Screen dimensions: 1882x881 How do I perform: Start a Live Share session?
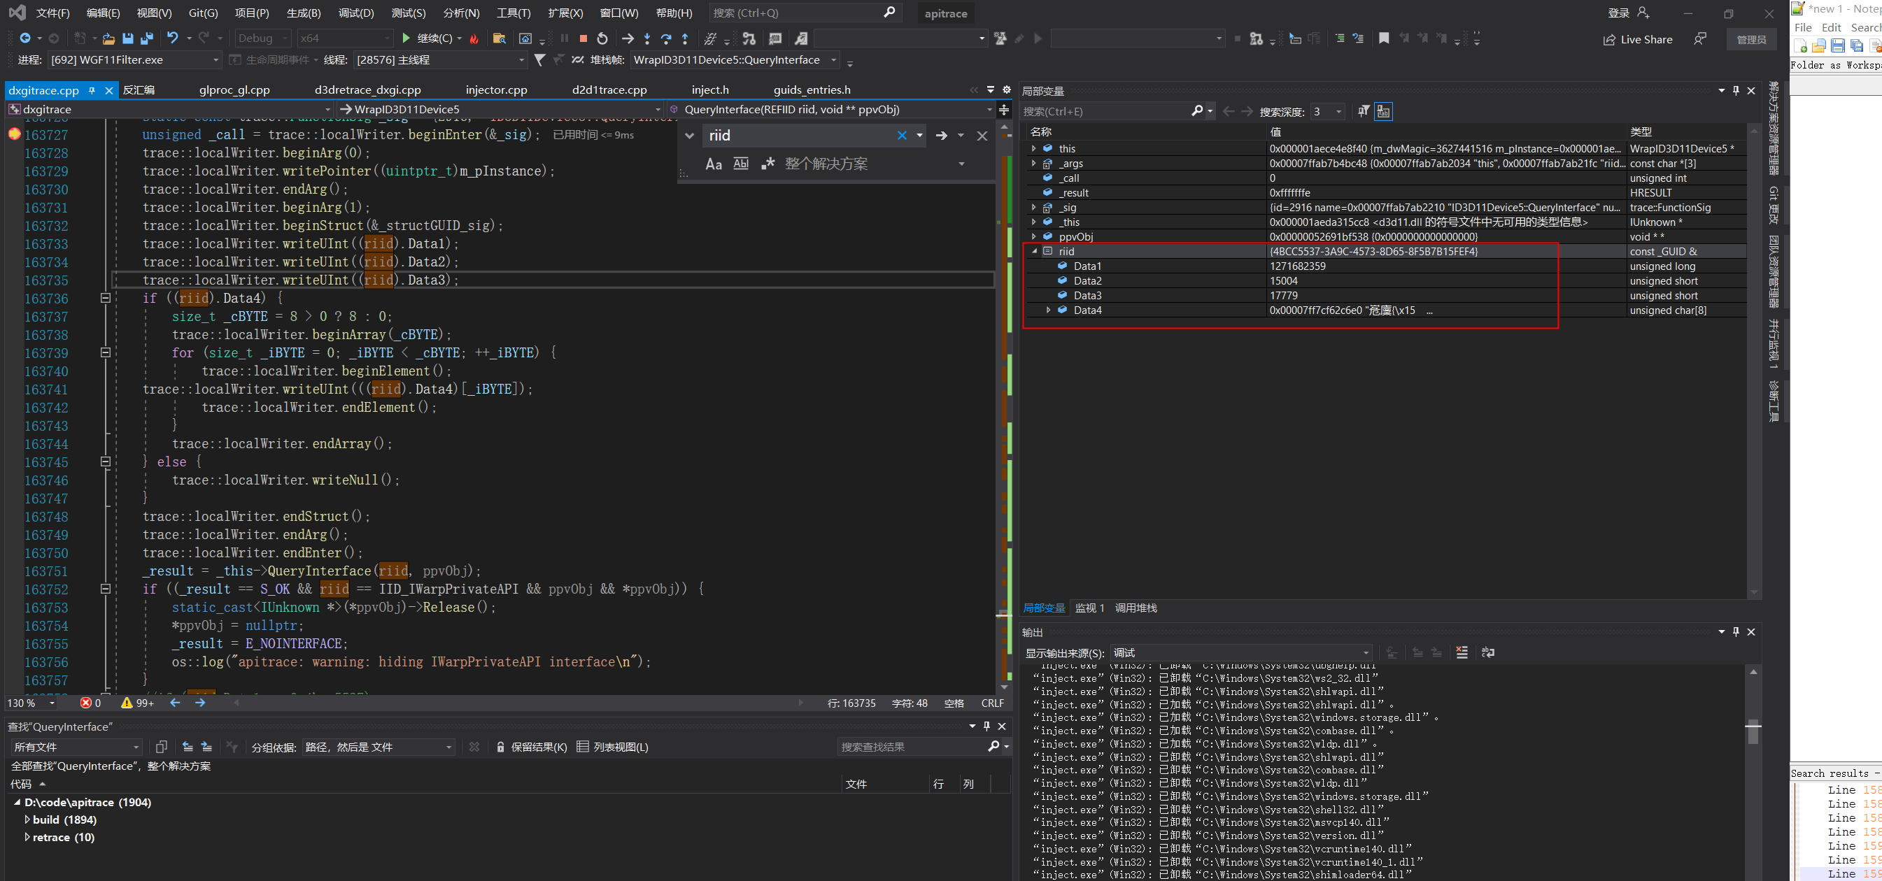[x=1637, y=38]
